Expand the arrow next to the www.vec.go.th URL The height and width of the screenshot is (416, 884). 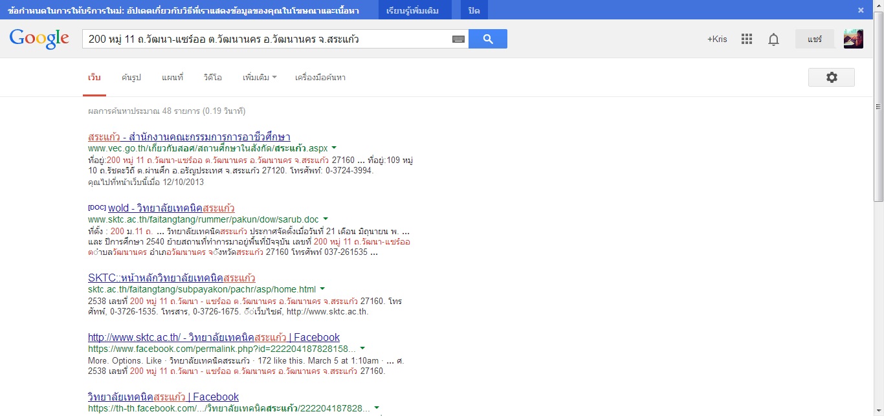(334, 148)
